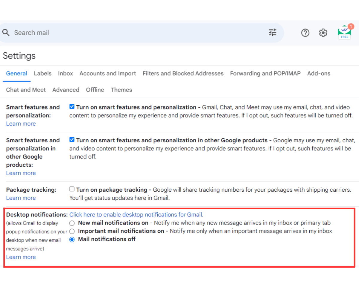Open the Labels tab

pyautogui.click(x=42, y=74)
